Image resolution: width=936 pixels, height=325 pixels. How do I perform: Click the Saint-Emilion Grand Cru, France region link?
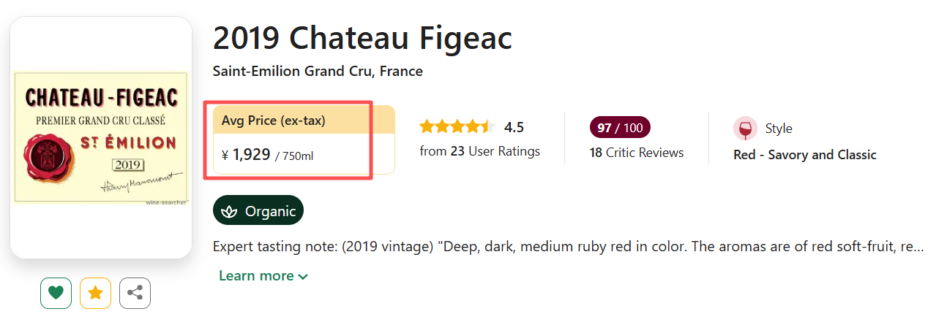(x=318, y=71)
